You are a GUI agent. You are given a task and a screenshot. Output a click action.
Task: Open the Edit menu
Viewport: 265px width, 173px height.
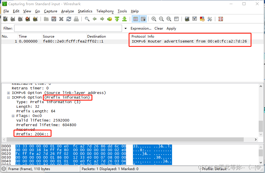click(16, 11)
